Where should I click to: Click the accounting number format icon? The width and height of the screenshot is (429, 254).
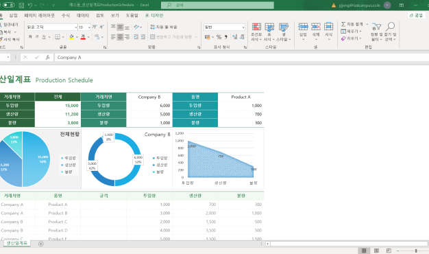click(208, 36)
